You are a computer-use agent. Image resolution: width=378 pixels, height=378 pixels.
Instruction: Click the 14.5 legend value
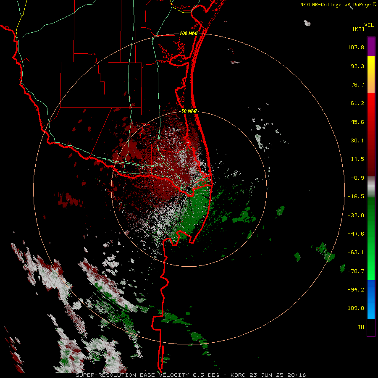(x=357, y=159)
